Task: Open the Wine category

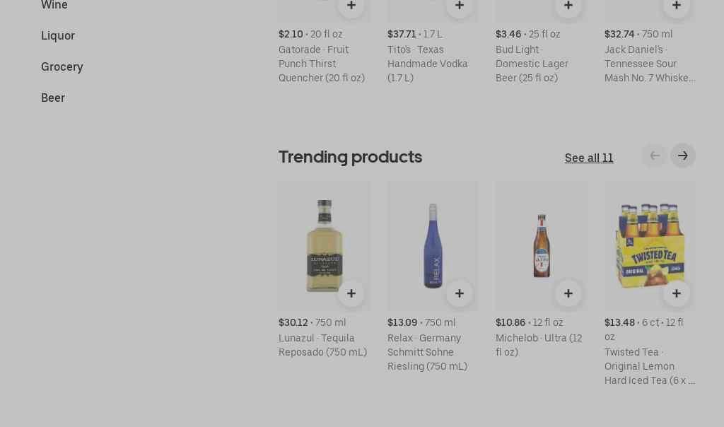Action: [54, 6]
